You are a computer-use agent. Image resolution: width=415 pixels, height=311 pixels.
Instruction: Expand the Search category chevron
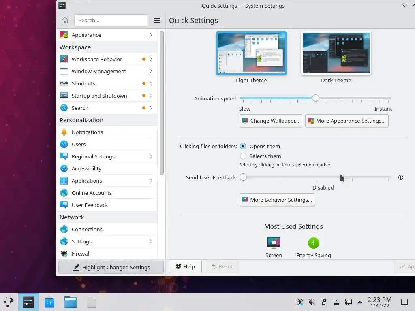151,108
